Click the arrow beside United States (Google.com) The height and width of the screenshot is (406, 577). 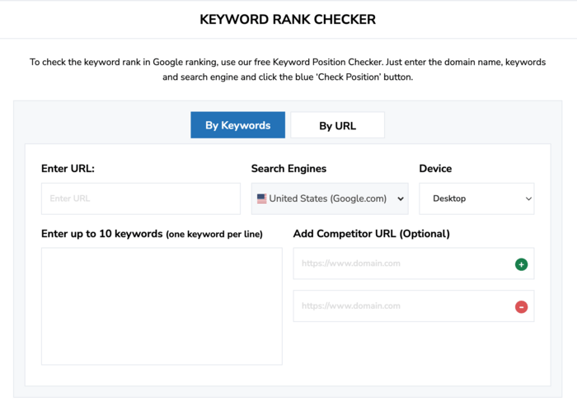(x=401, y=198)
